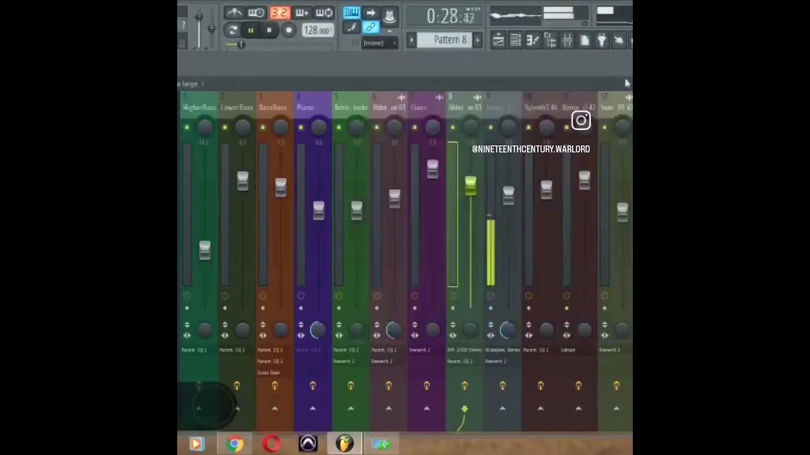Mute the LowerBass track LED
810x455 pixels.
pos(225,128)
